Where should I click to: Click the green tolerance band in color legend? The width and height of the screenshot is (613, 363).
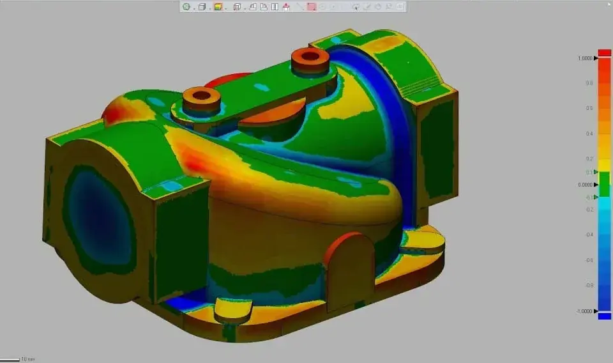[605, 185]
